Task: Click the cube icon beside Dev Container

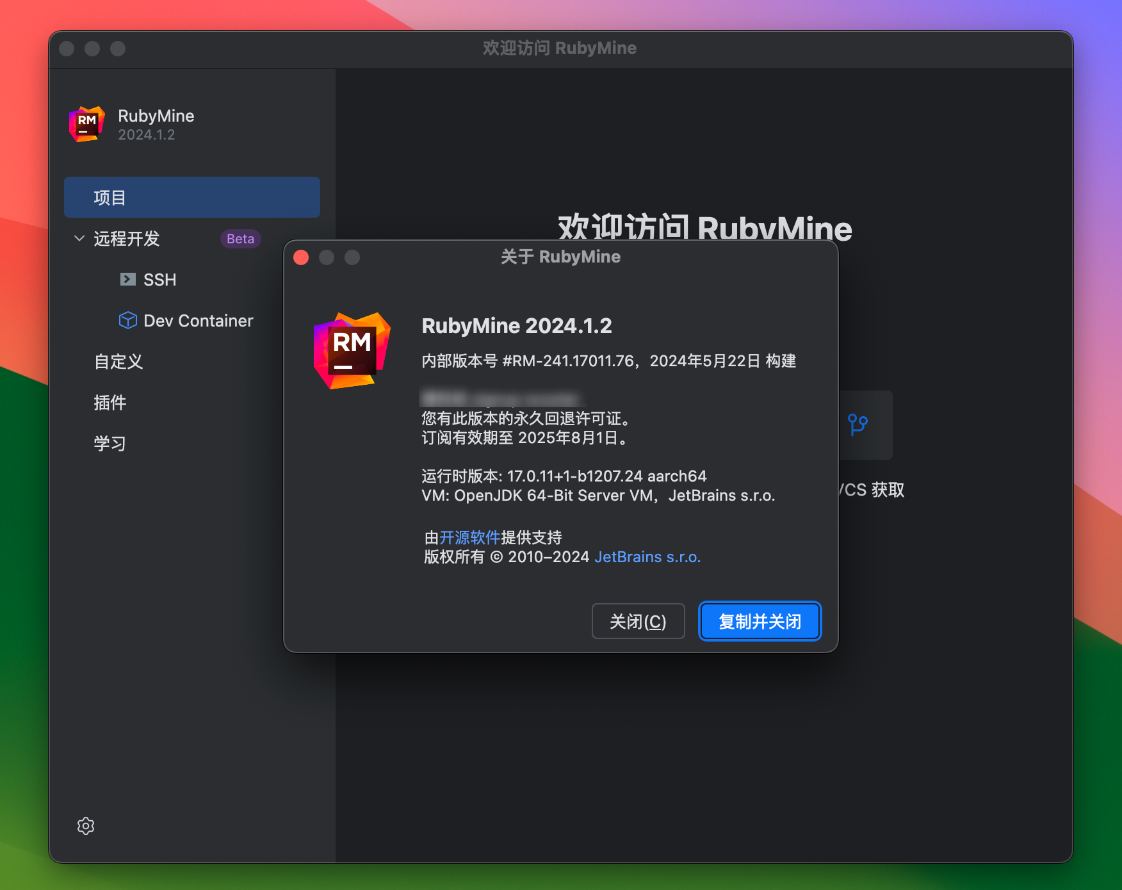Action: point(129,320)
